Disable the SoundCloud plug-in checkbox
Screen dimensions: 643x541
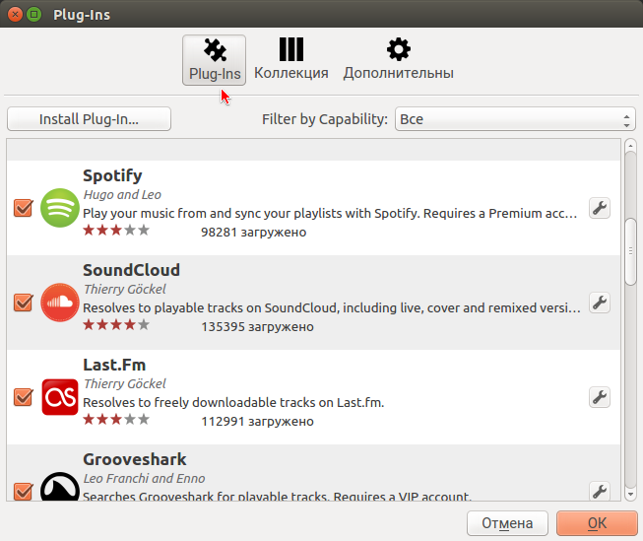[23, 303]
